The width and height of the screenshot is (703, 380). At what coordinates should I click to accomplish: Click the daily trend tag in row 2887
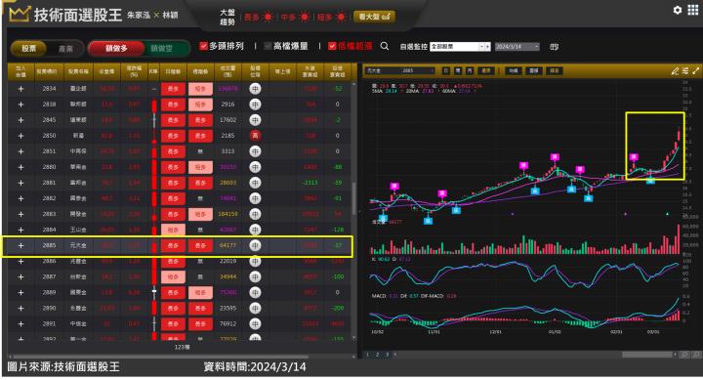point(173,276)
